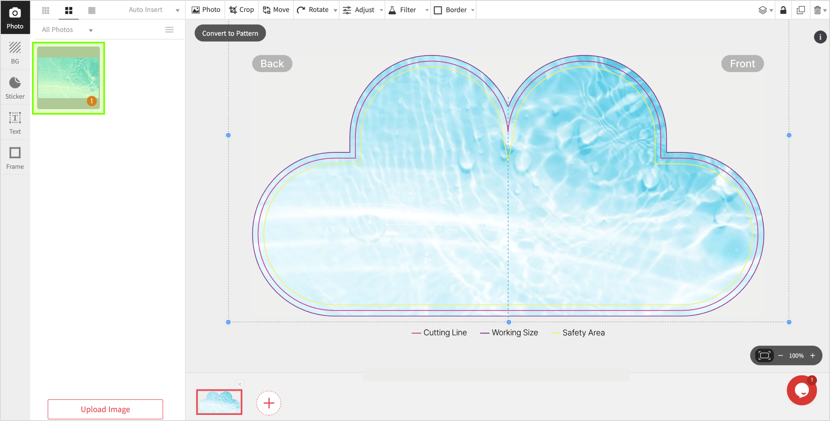Click the trash delete icon
The image size is (830, 421).
817,10
